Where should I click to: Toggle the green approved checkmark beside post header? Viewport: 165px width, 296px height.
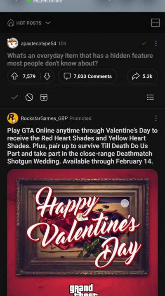click(144, 43)
